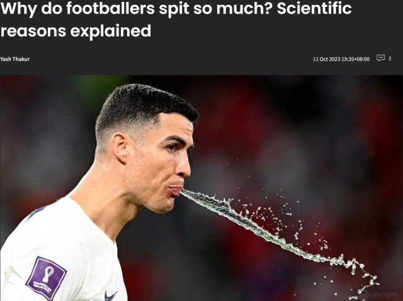Viewport: 403px width, 301px height.
Task: Click the comments speech-bubble icon
Action: click(381, 58)
